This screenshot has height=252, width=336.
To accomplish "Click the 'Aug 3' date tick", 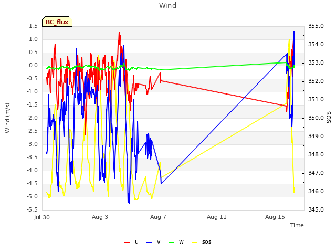I will 100,217.
